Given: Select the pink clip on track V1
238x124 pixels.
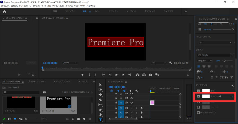Looking at the screenshot, I should (x=152, y=103).
